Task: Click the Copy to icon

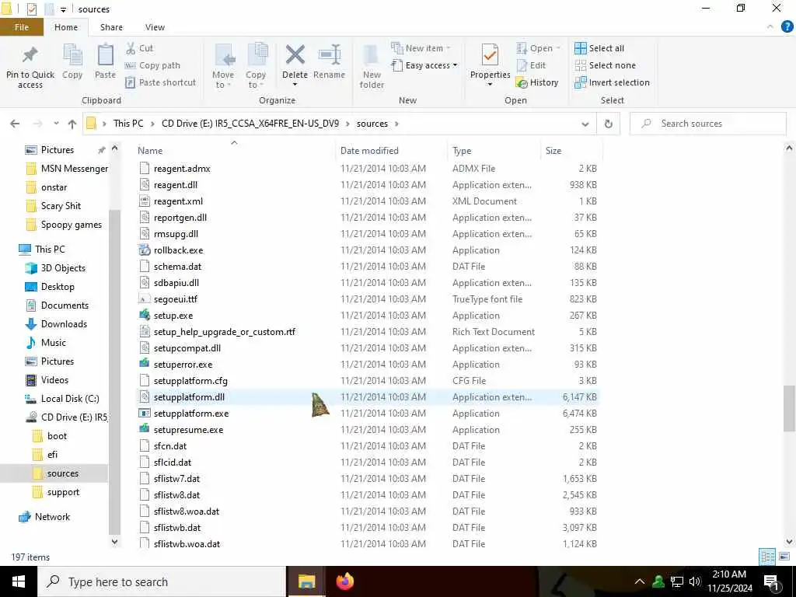Action: tap(257, 55)
